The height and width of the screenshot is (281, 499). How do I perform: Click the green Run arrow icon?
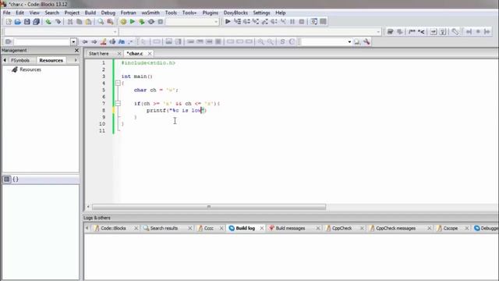(x=133, y=22)
